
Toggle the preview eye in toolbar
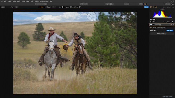[x=82, y=4]
